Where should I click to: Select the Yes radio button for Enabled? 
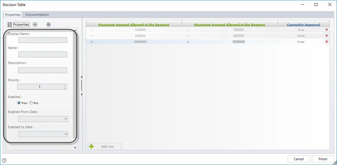pos(19,103)
